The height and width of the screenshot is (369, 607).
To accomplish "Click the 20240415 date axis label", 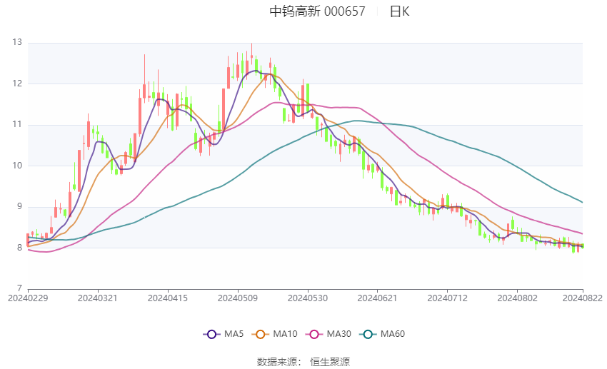I will (168, 298).
